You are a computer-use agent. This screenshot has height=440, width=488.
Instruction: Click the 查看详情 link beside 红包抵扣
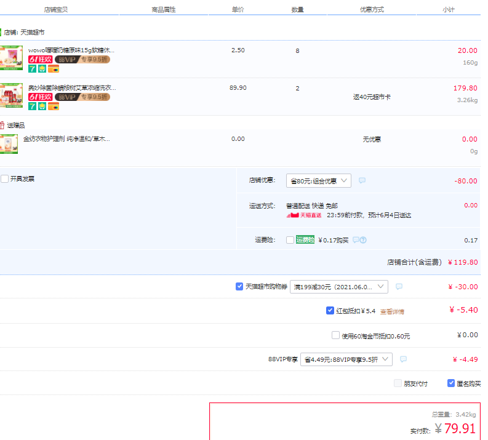(392, 311)
